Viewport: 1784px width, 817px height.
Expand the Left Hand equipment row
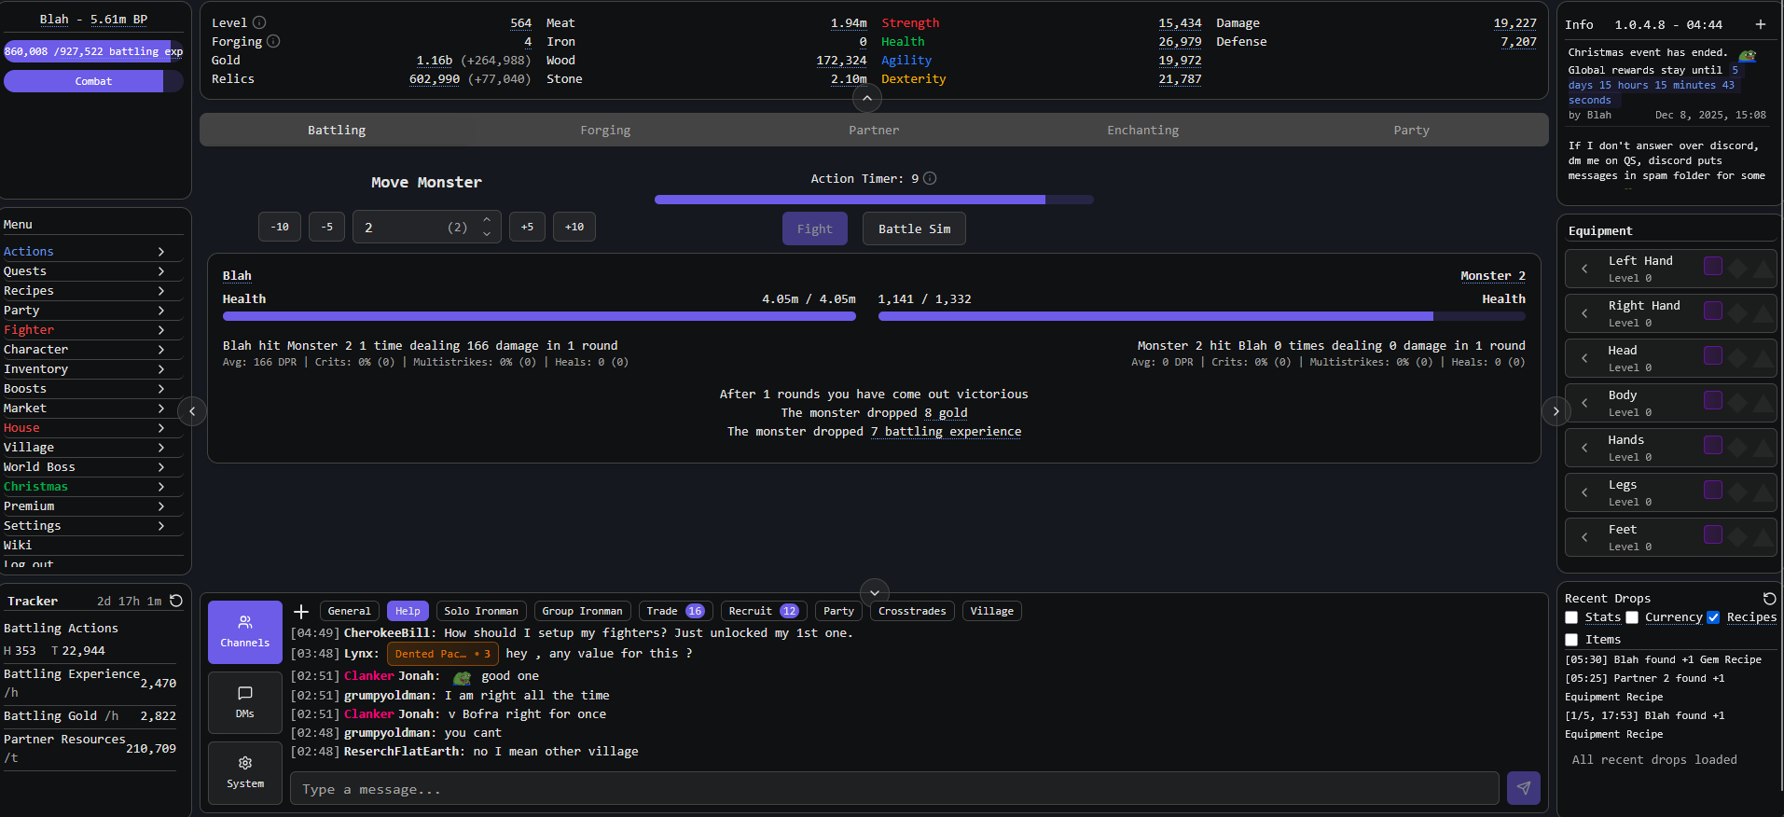pyautogui.click(x=1584, y=269)
